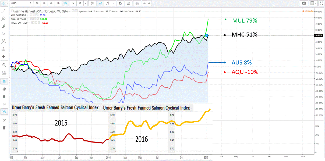Toggle magnet mode in sidebar
This screenshot has width=325, height=161.
4,81
